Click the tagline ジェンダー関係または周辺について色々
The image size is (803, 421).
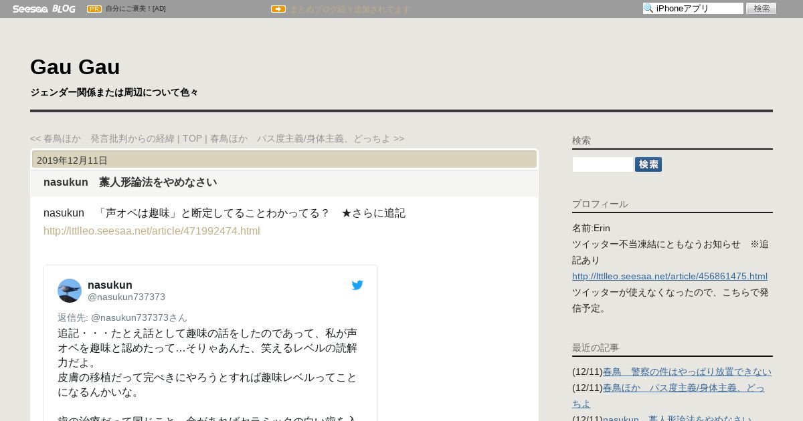tap(114, 92)
